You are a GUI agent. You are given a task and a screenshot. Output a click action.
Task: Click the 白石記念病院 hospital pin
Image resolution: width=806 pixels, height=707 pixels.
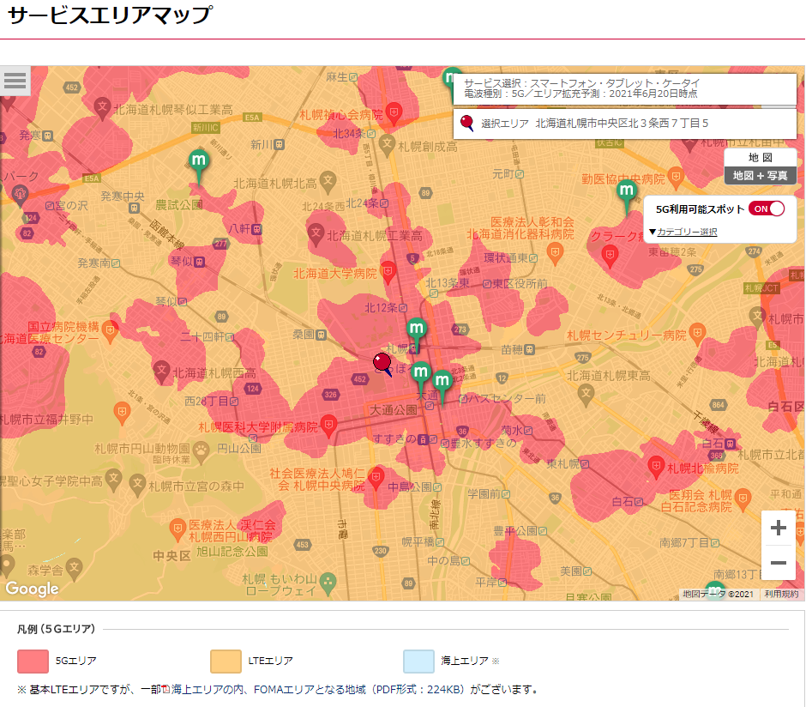pos(743,499)
